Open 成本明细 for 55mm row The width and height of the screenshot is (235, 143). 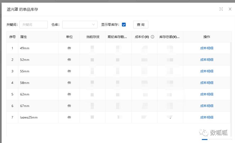[x=207, y=71]
